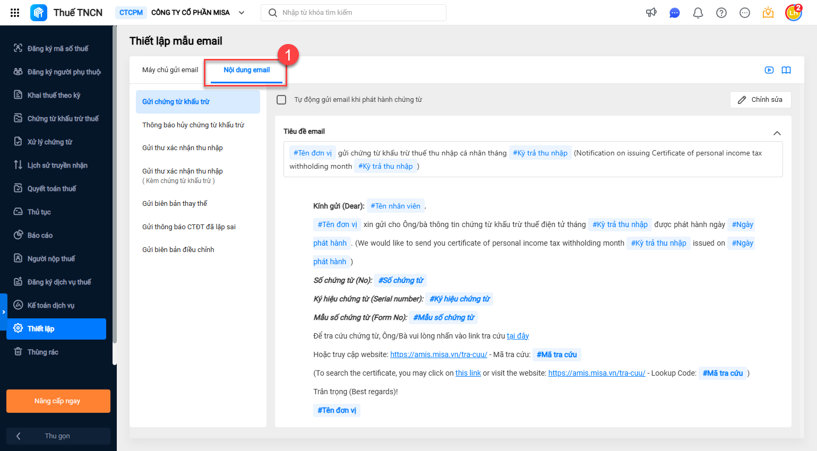Click the orange rewards badge icon
This screenshot has height=451, width=817.
(768, 13)
